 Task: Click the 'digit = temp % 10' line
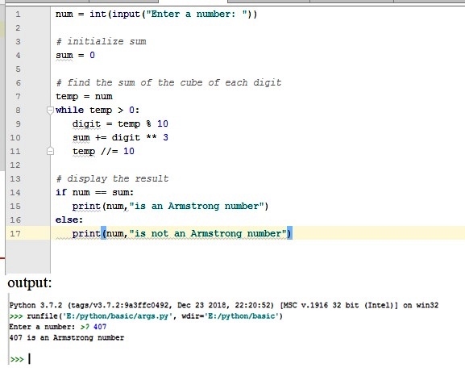[120, 123]
